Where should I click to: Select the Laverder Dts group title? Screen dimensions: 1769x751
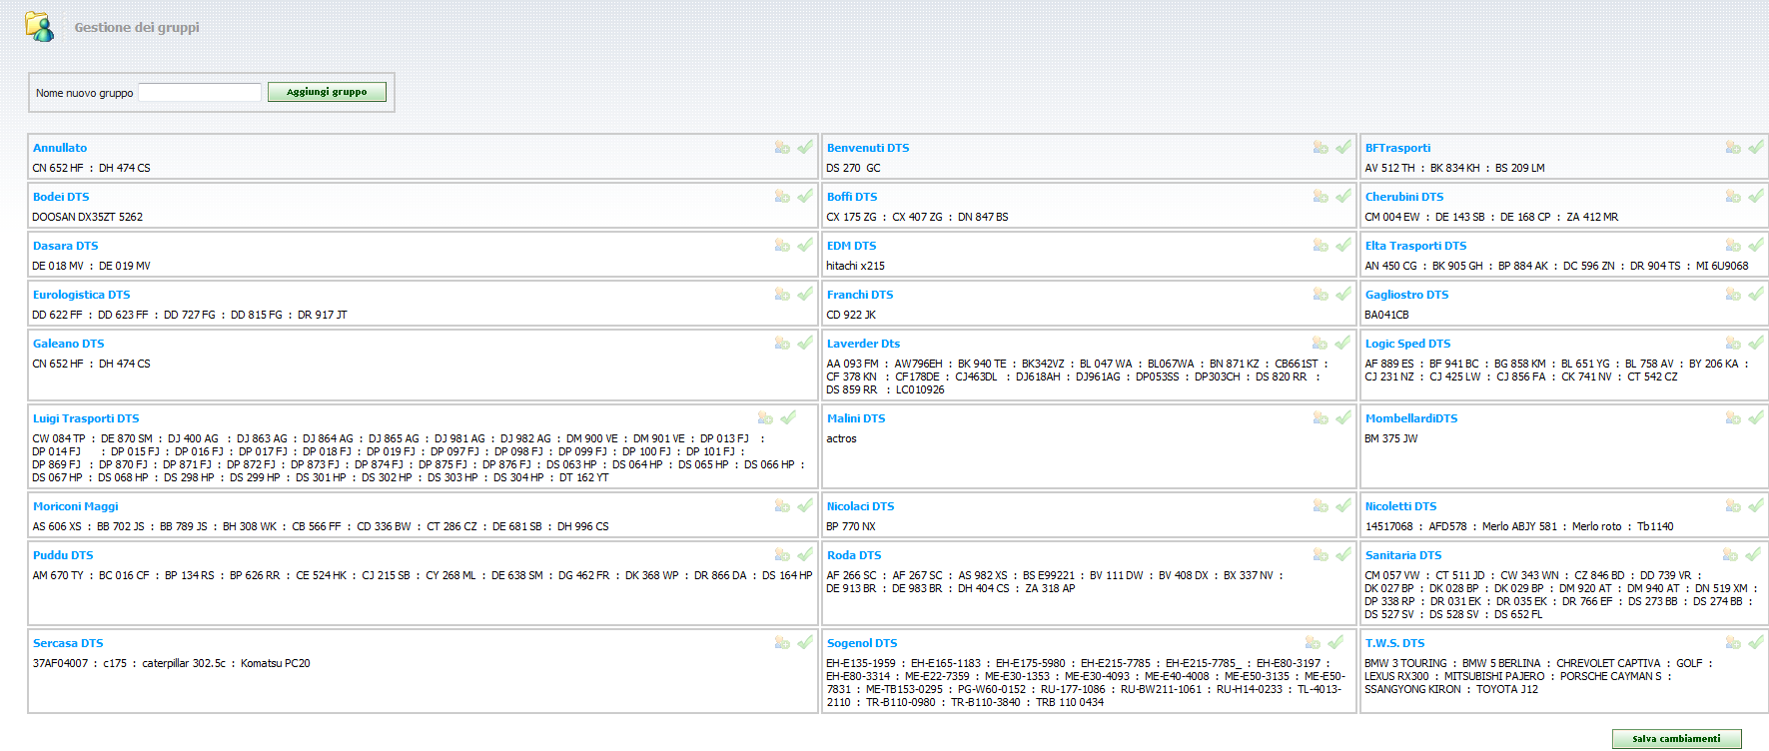coord(863,344)
